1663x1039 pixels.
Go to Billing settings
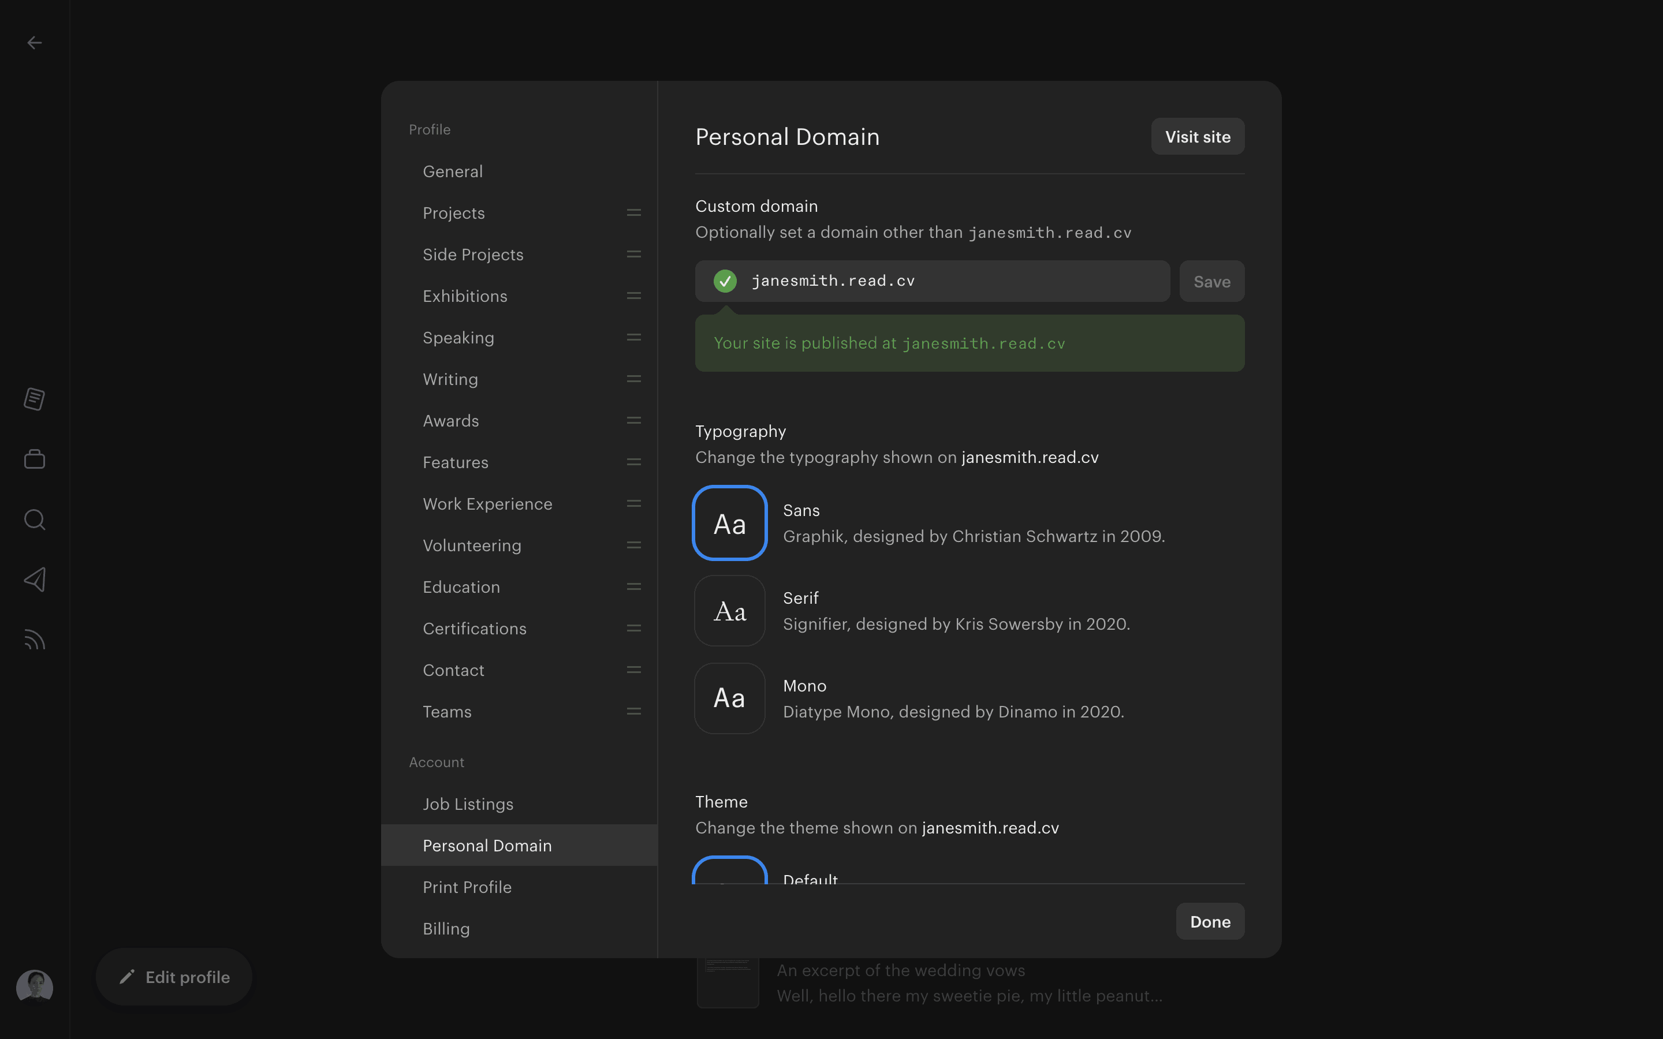[446, 928]
